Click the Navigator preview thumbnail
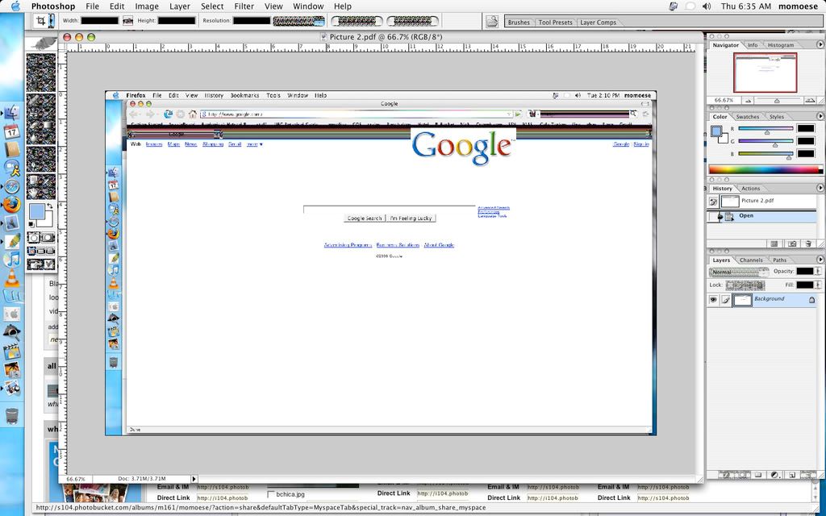826x516 pixels. click(x=765, y=73)
